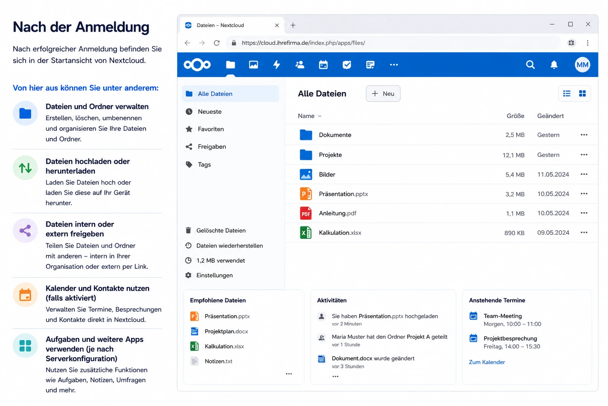Open the Notes app icon in the top bar
This screenshot has width=608, height=406.
[370, 65]
